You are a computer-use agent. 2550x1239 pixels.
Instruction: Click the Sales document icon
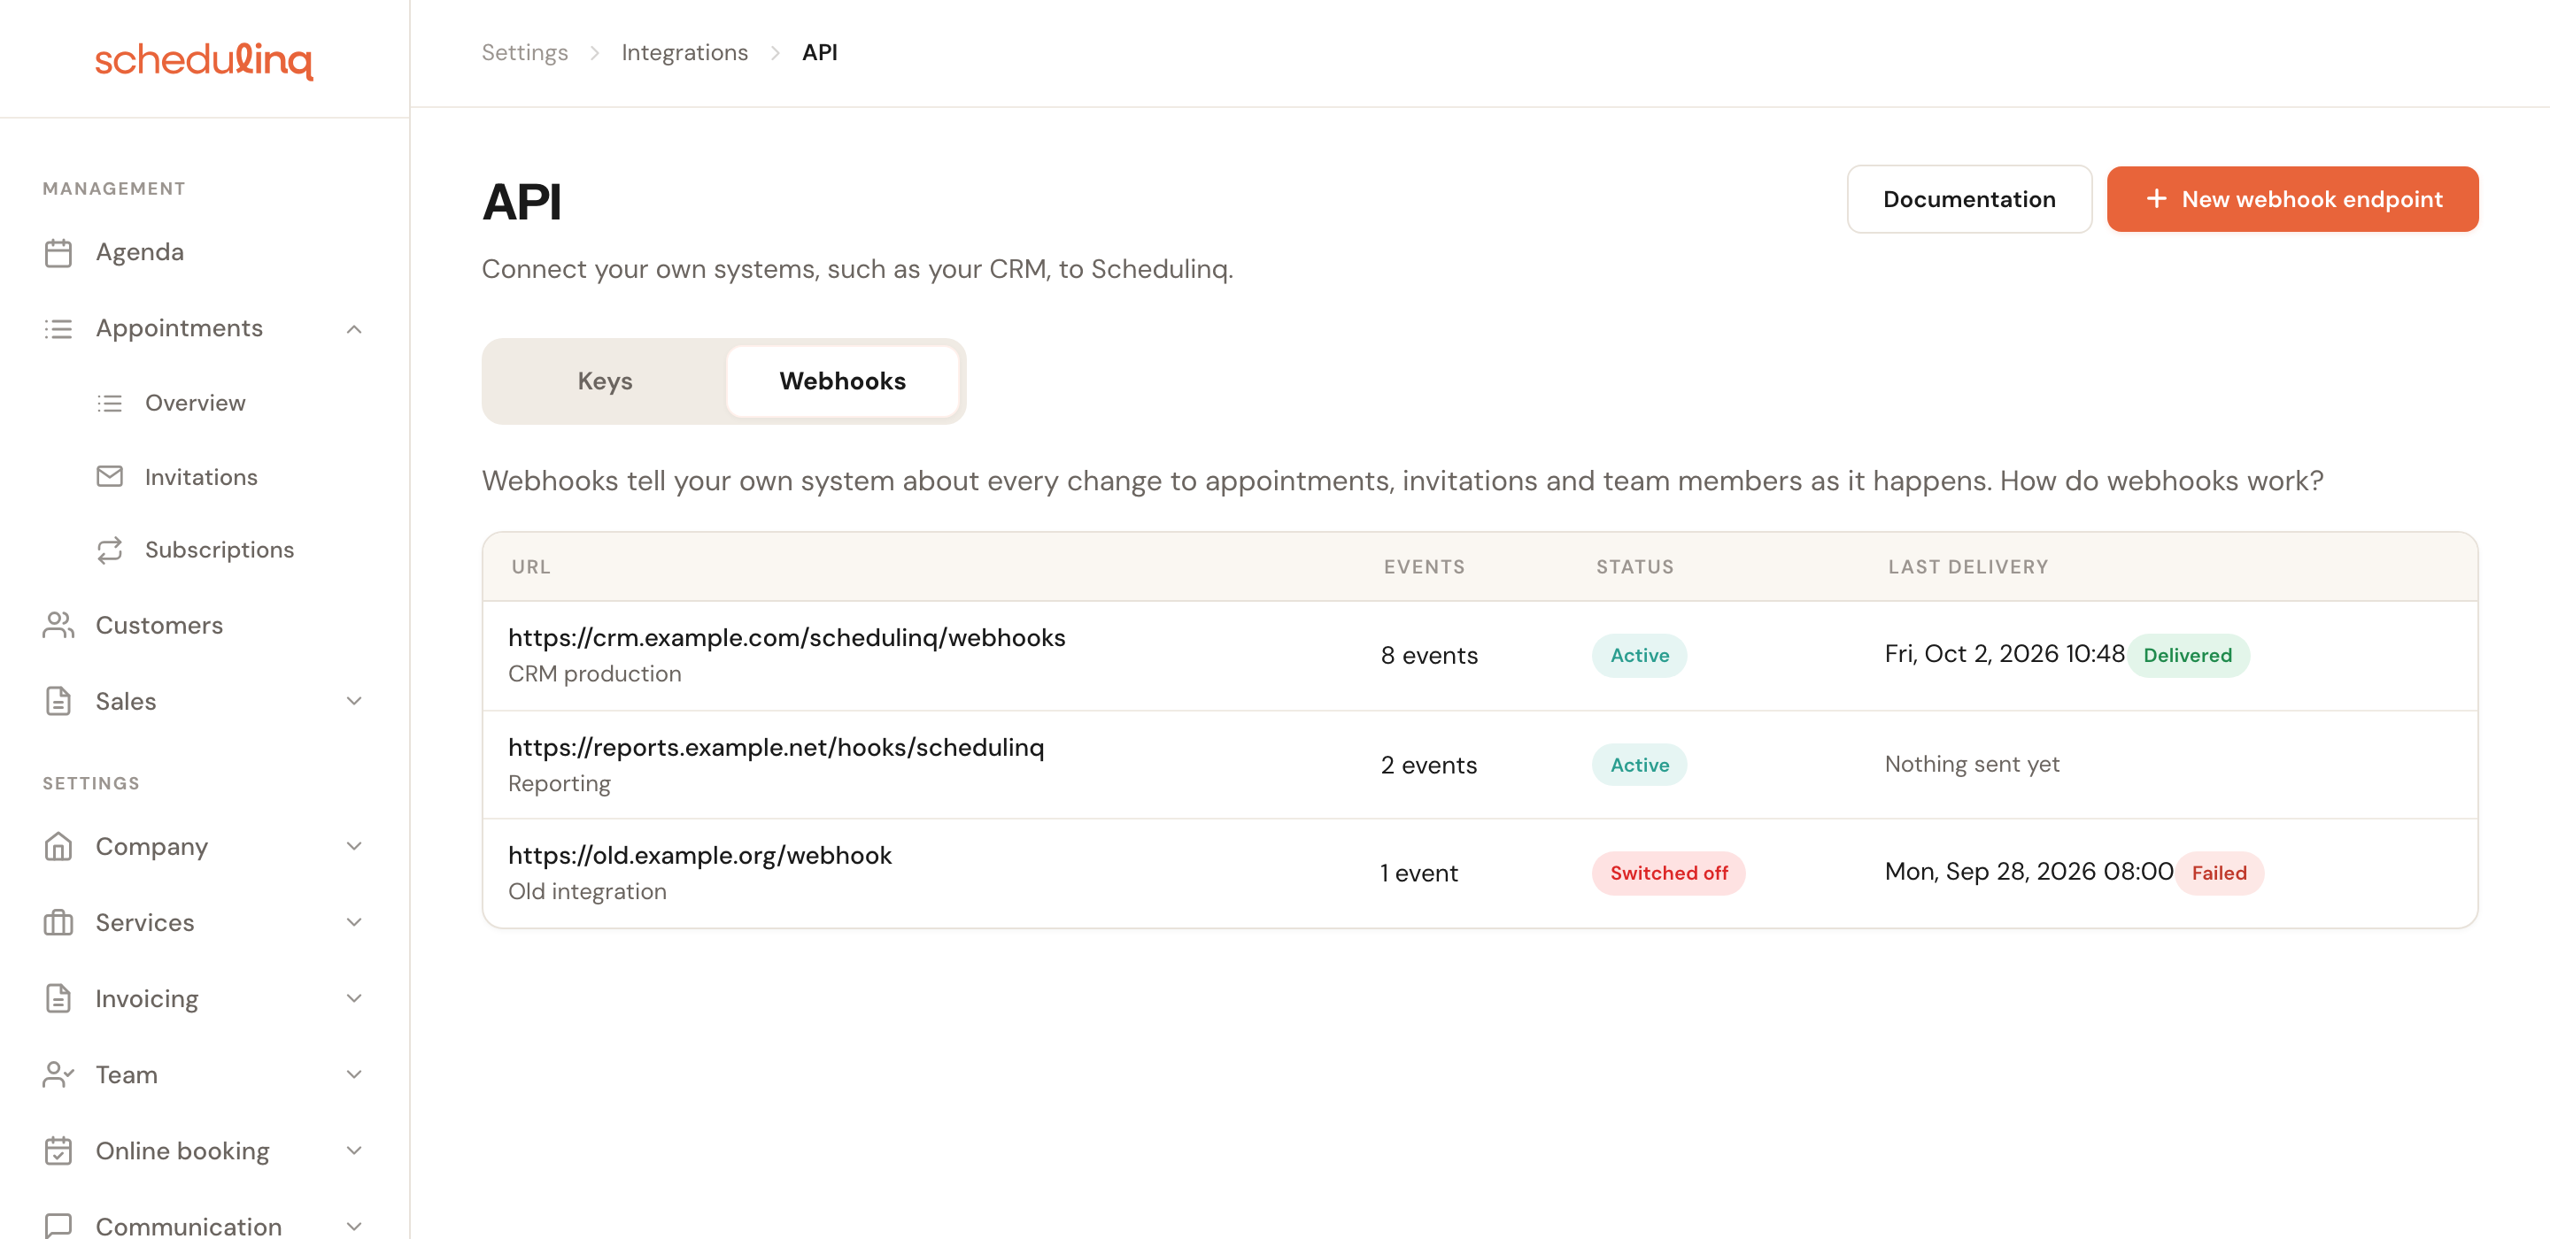(x=58, y=701)
